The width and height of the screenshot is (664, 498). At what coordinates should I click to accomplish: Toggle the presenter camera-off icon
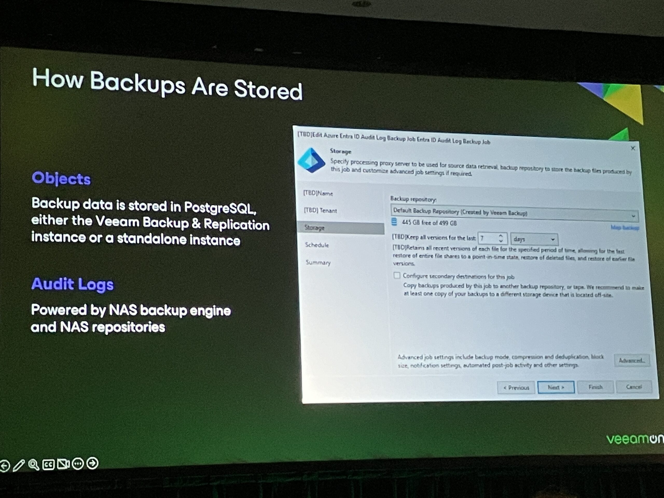[63, 464]
